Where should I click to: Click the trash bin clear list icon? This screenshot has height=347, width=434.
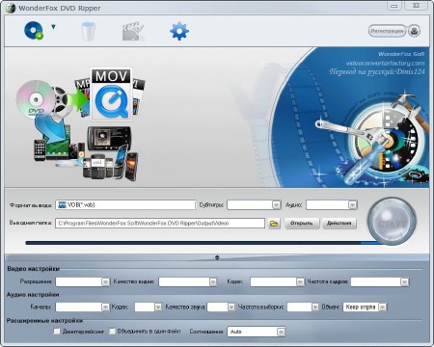[88, 31]
